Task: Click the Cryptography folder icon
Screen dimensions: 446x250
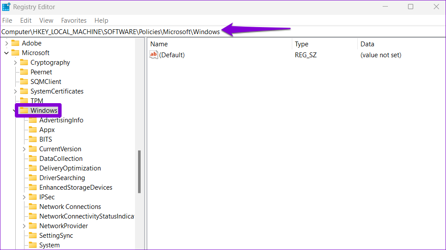Action: pyautogui.click(x=24, y=62)
